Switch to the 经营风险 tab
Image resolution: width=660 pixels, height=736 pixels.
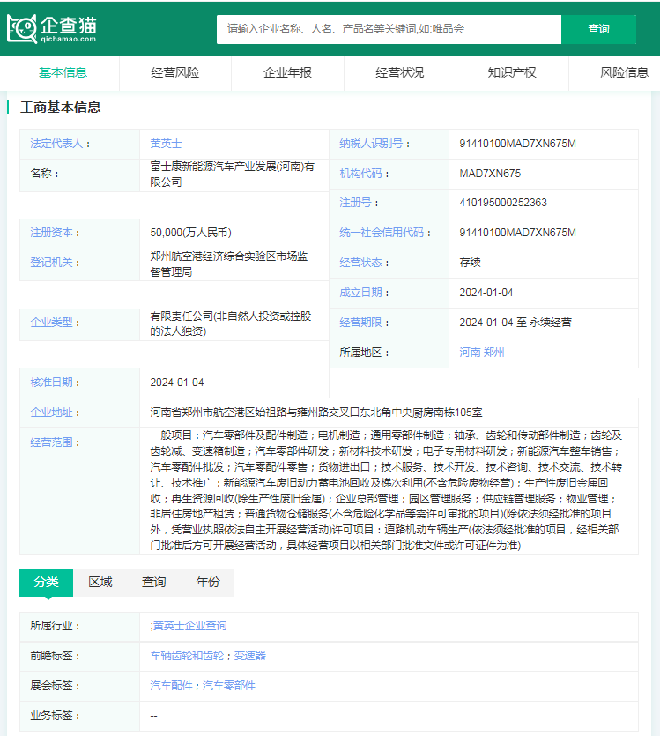tap(175, 73)
